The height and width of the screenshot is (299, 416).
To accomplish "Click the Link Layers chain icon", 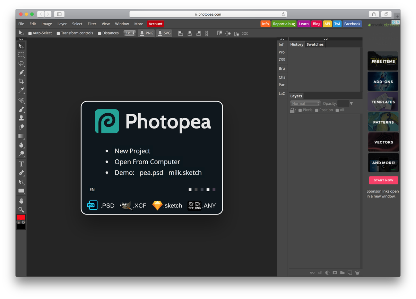I will [x=312, y=273].
